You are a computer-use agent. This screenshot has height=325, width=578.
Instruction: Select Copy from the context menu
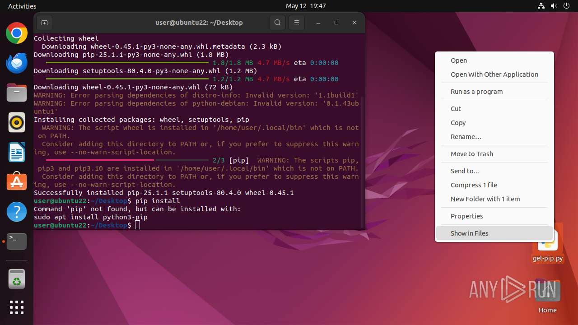tap(494, 123)
